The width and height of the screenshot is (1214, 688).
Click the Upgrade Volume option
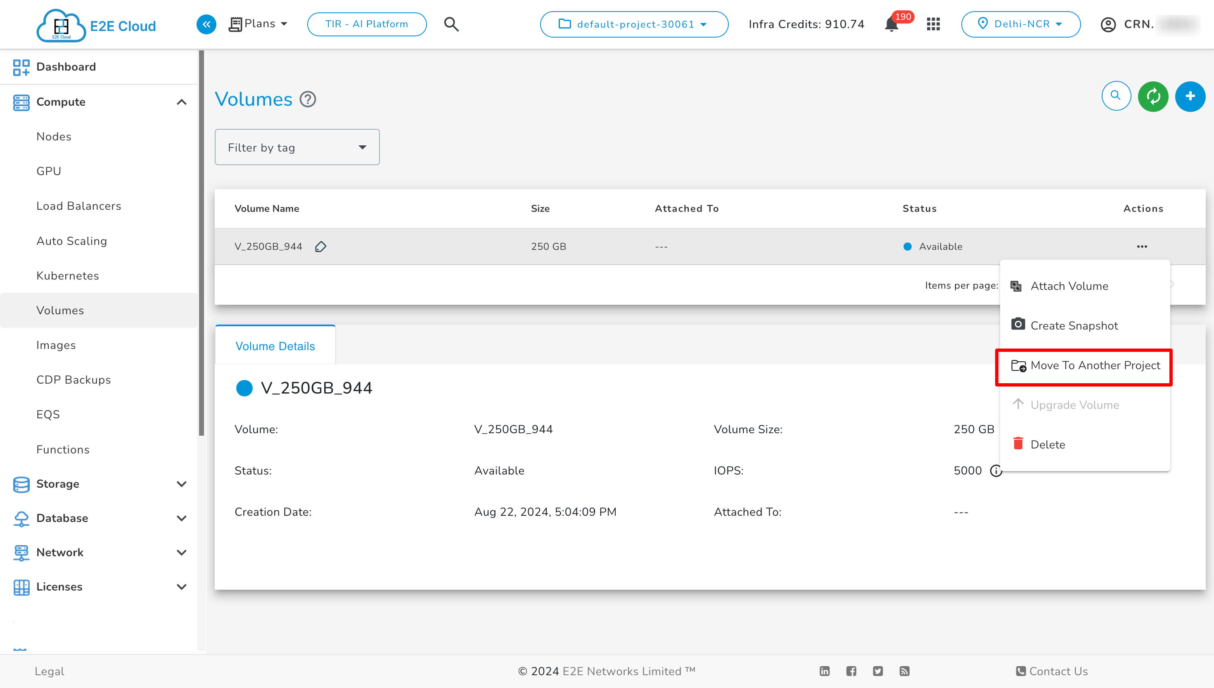tap(1075, 404)
